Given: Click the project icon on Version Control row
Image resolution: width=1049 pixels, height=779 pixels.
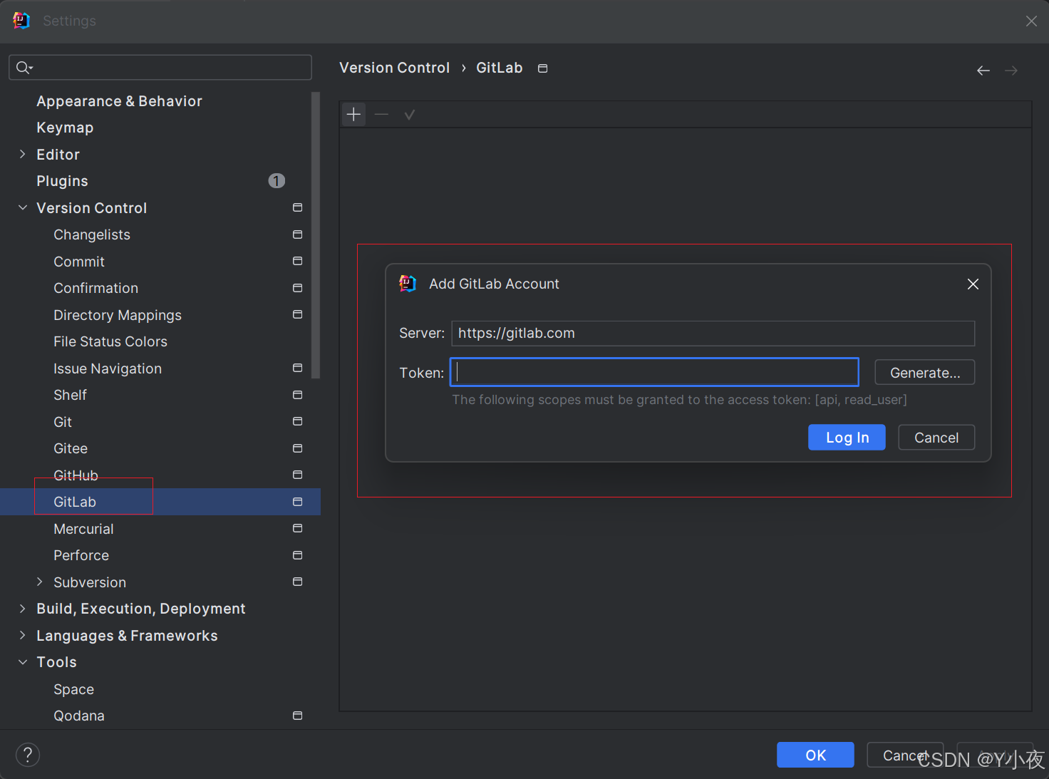Looking at the screenshot, I should pyautogui.click(x=298, y=207).
